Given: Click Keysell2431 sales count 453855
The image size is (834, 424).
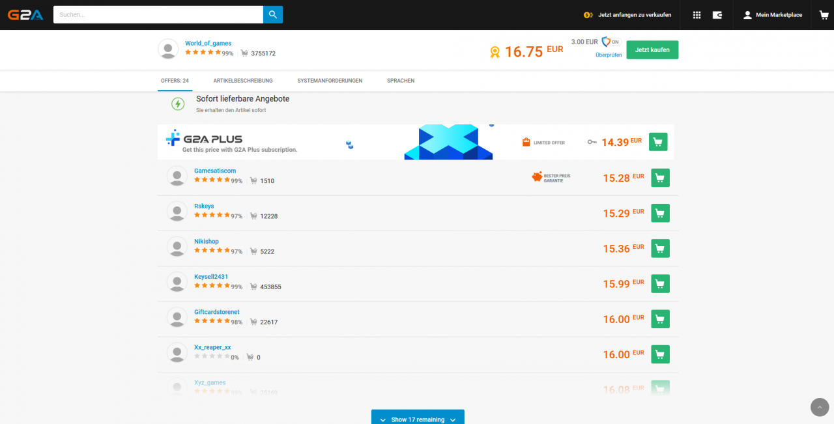Looking at the screenshot, I should click(x=270, y=287).
